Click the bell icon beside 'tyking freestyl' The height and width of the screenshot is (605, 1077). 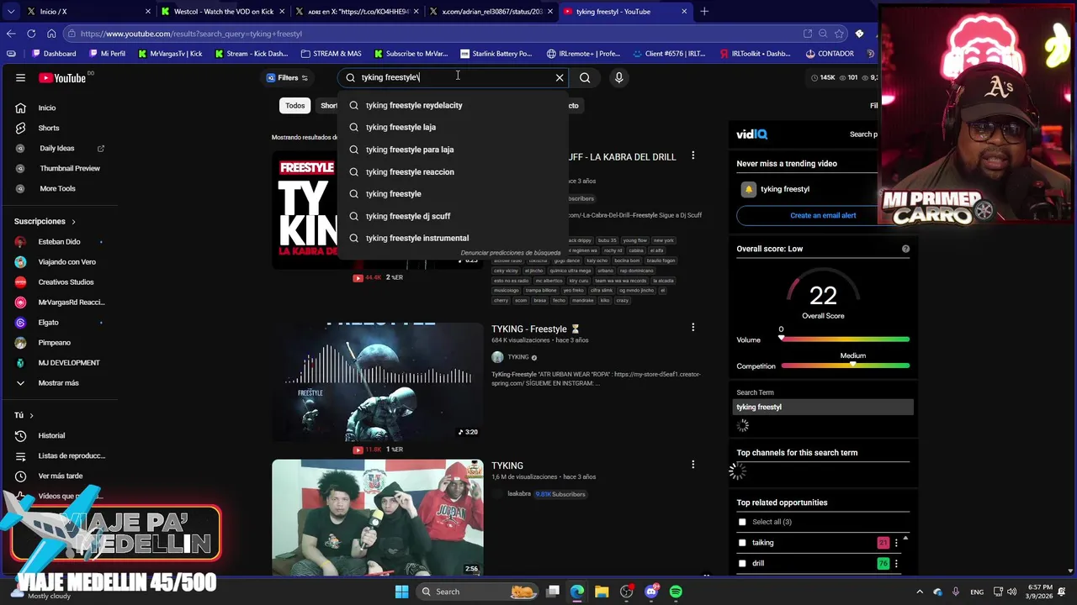coord(748,189)
